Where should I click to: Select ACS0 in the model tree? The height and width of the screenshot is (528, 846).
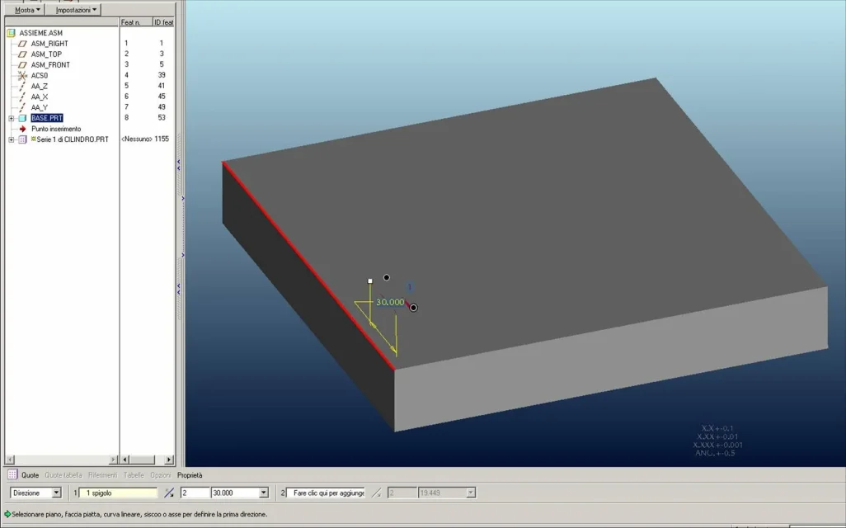click(x=40, y=76)
